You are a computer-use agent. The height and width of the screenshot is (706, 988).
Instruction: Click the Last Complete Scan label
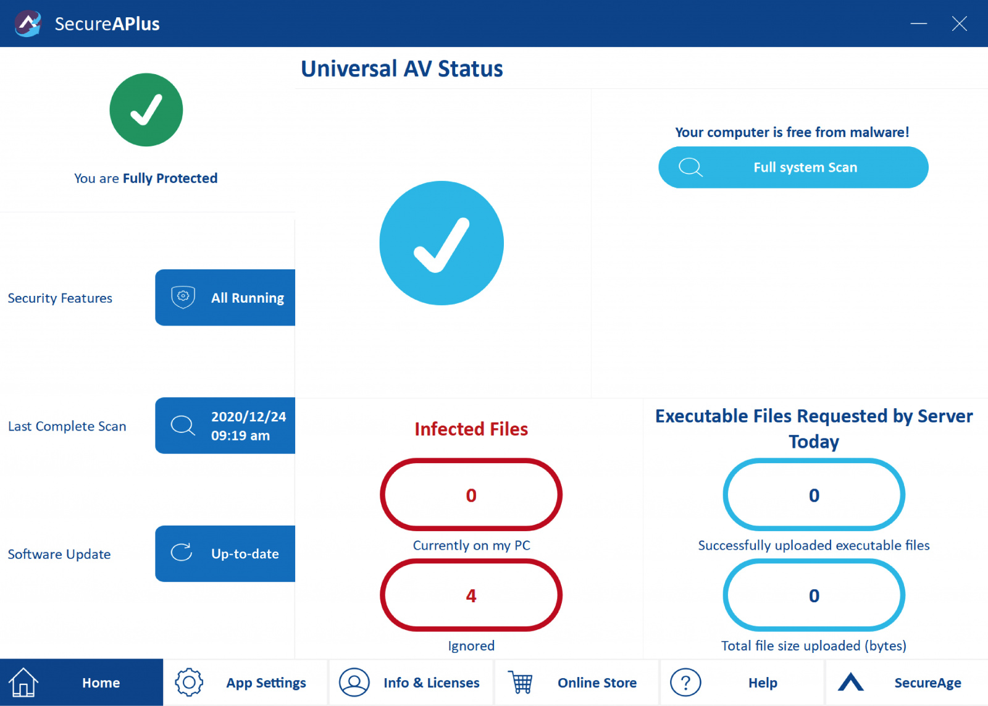67,426
